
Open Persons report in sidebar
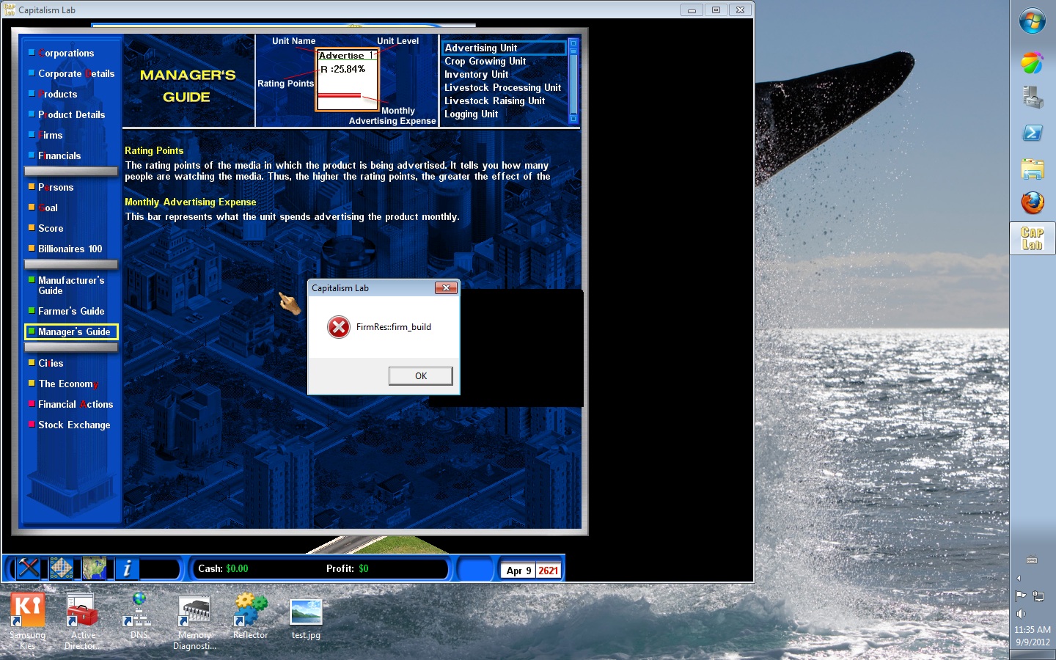click(x=56, y=187)
